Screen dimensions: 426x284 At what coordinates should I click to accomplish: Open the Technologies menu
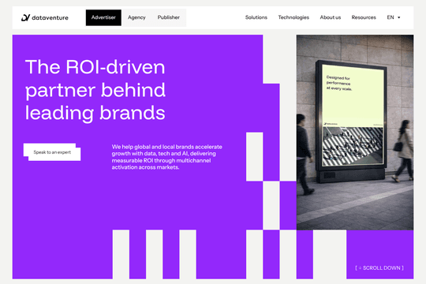coord(293,17)
